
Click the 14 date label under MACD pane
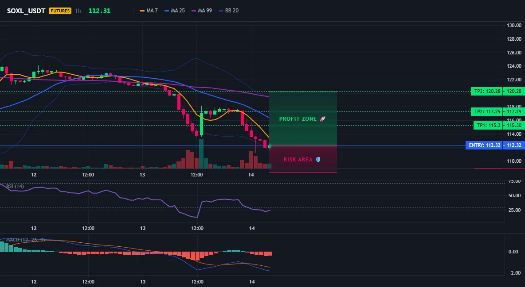(x=252, y=282)
